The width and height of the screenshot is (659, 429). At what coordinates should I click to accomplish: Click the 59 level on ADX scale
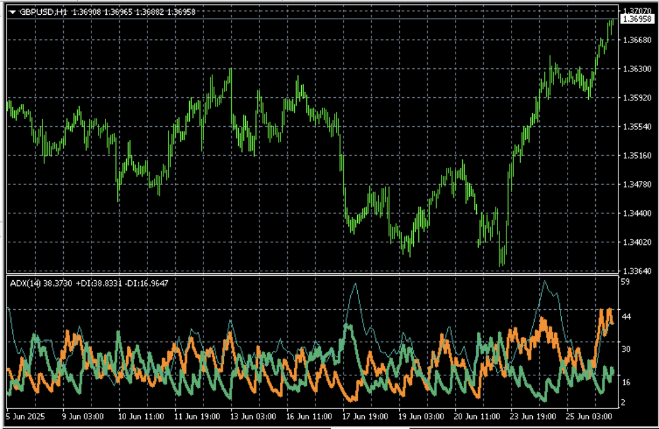(x=625, y=282)
